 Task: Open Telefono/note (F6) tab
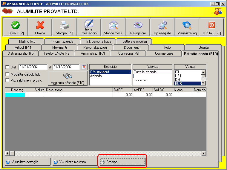pos(57,53)
